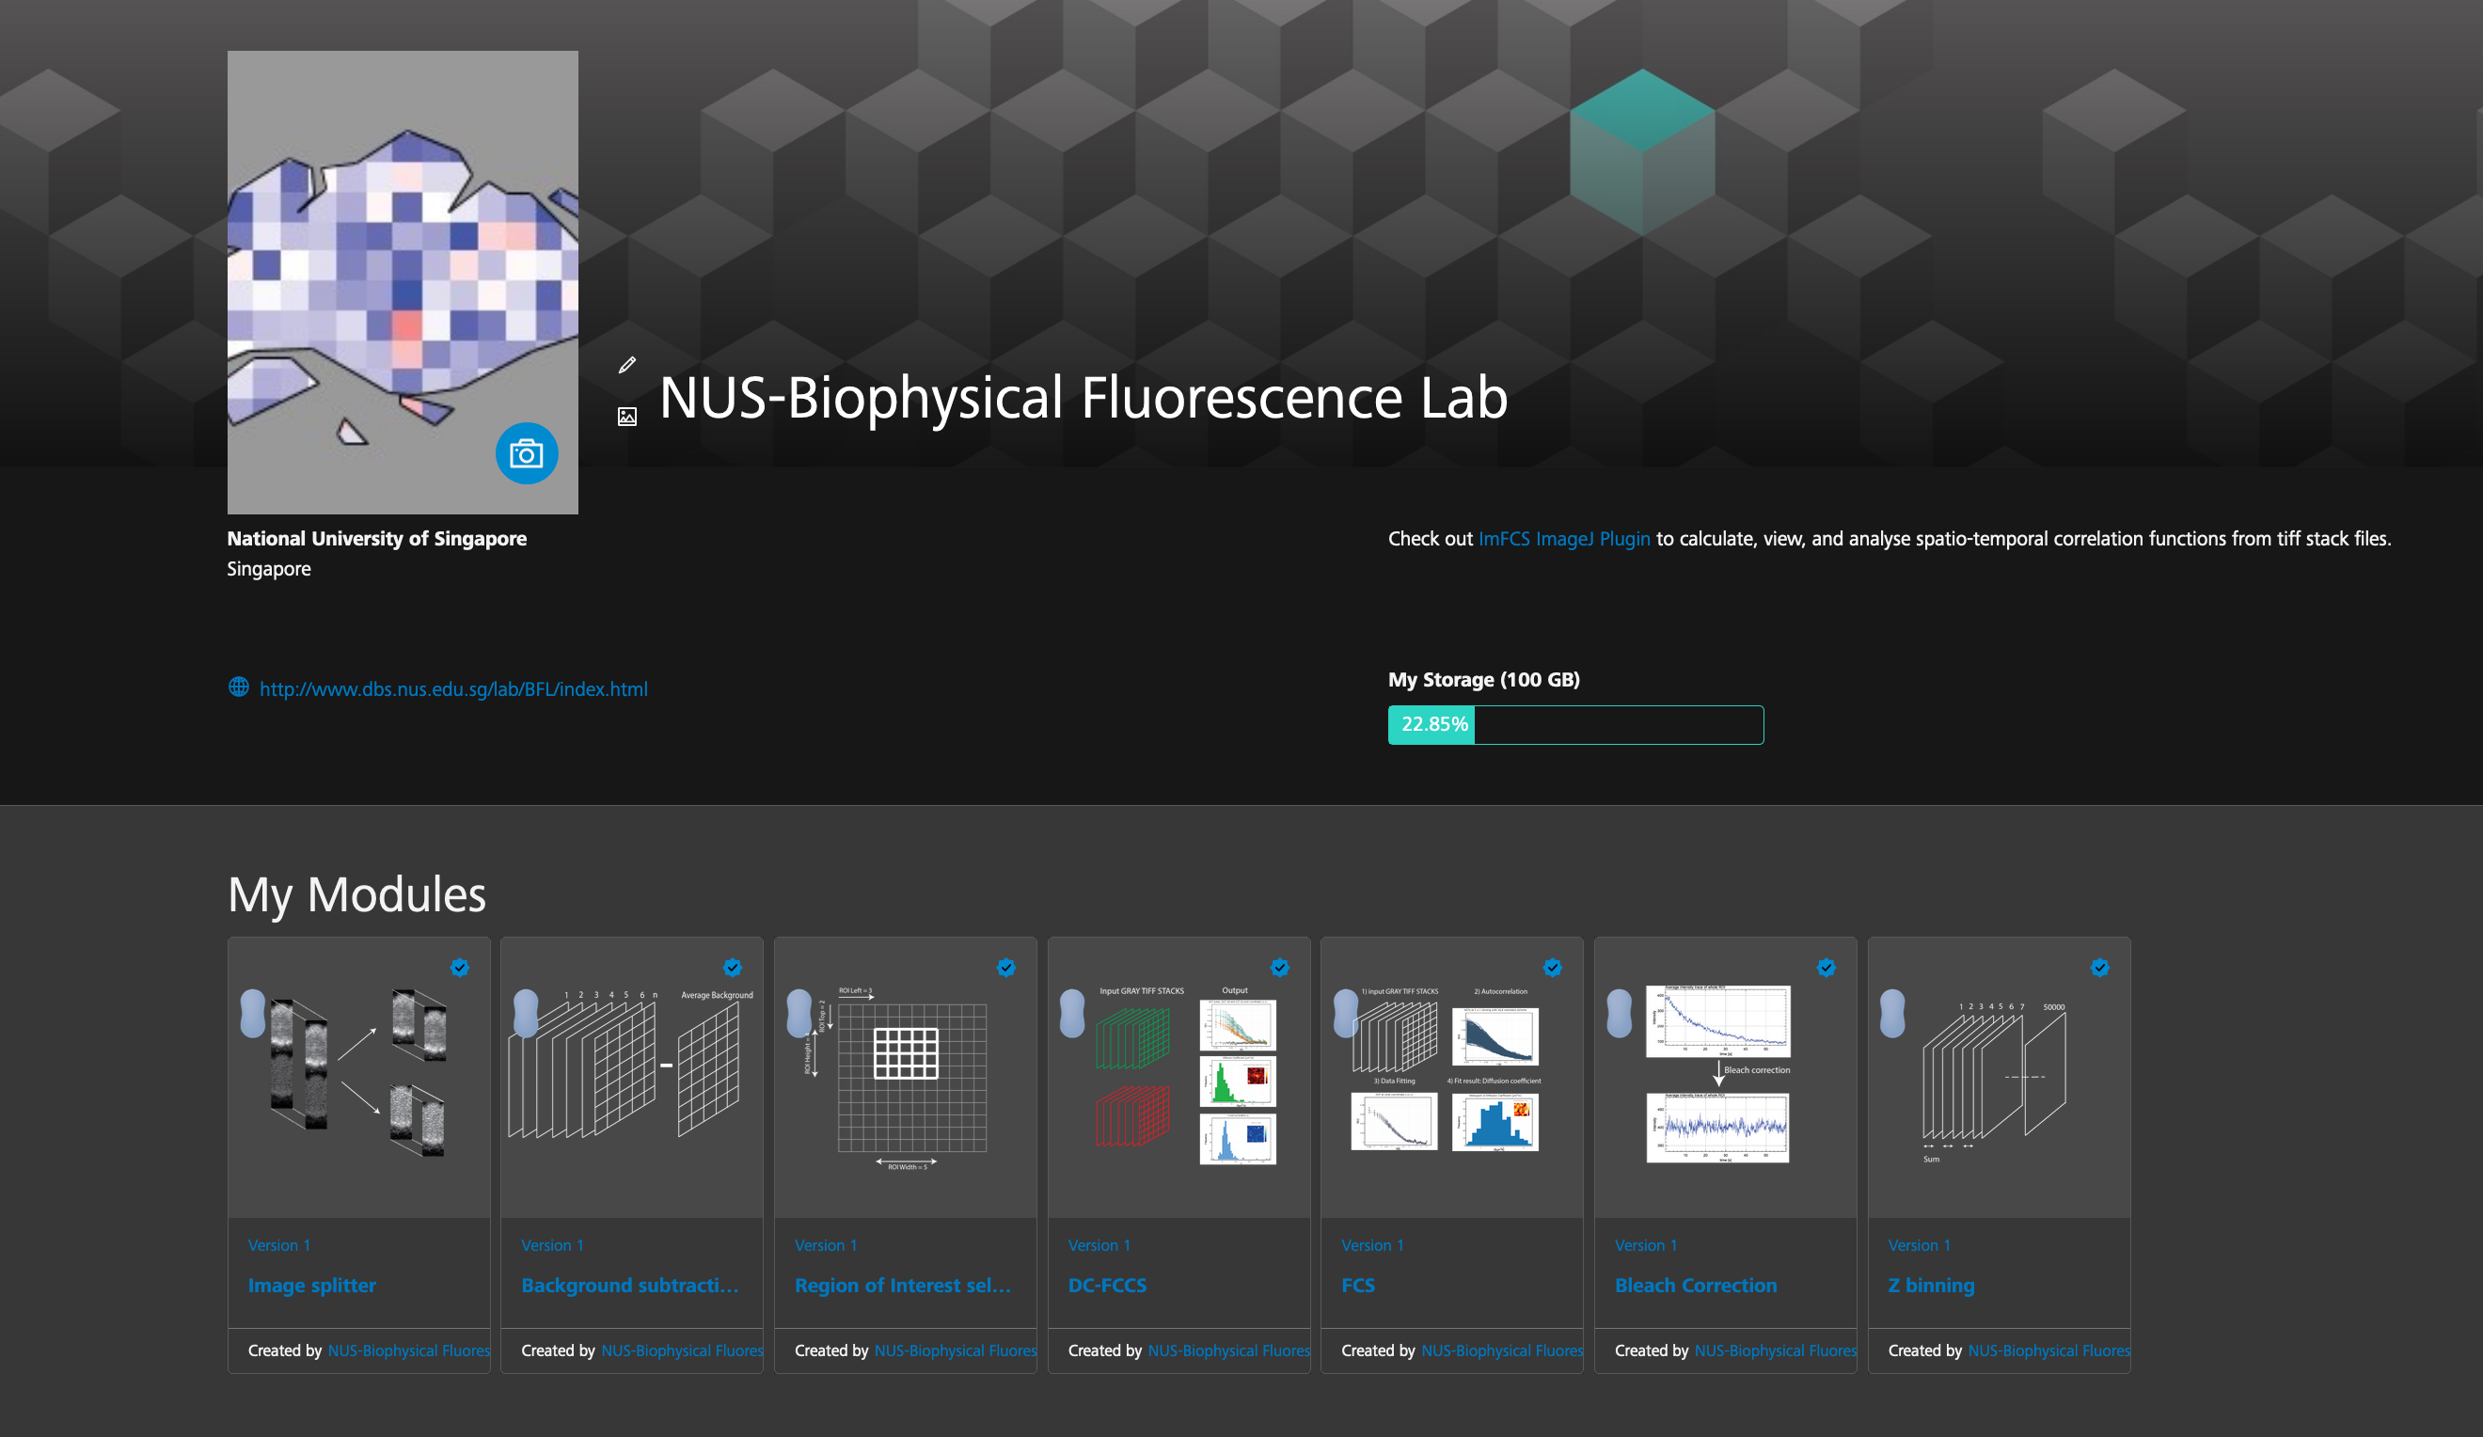Click the image icon beside lab title
Screen dimensions: 2483x1437
click(x=626, y=417)
